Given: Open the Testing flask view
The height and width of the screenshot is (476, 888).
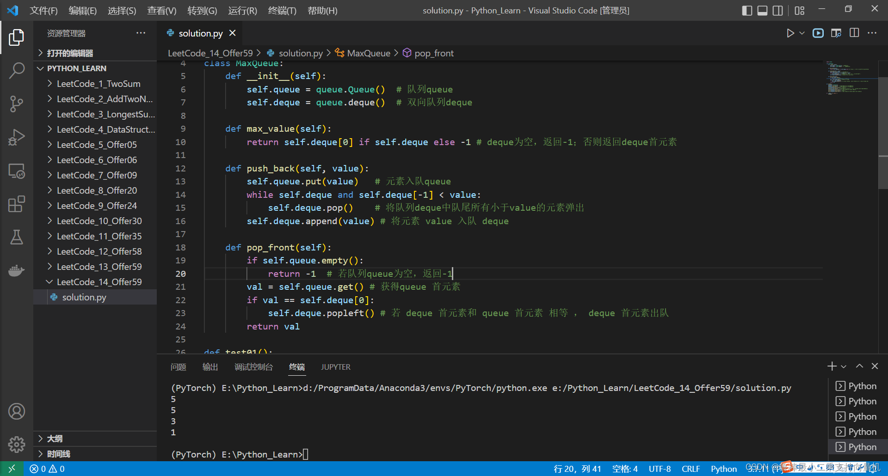Looking at the screenshot, I should (x=16, y=238).
